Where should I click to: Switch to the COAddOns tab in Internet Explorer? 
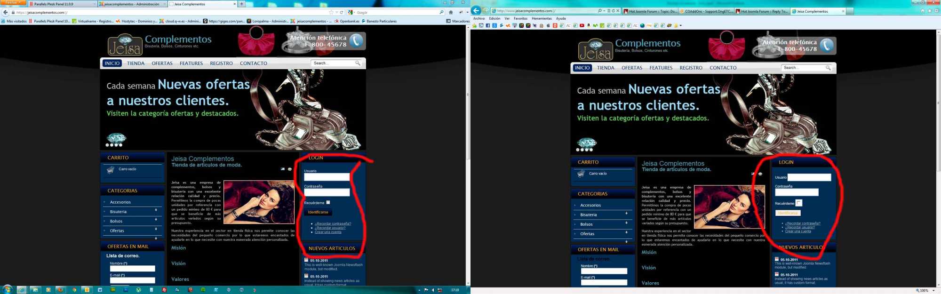[x=706, y=11]
